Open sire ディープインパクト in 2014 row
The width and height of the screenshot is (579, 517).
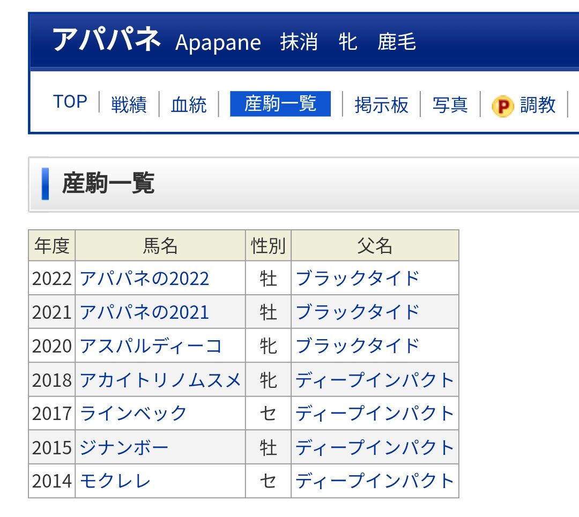(375, 481)
